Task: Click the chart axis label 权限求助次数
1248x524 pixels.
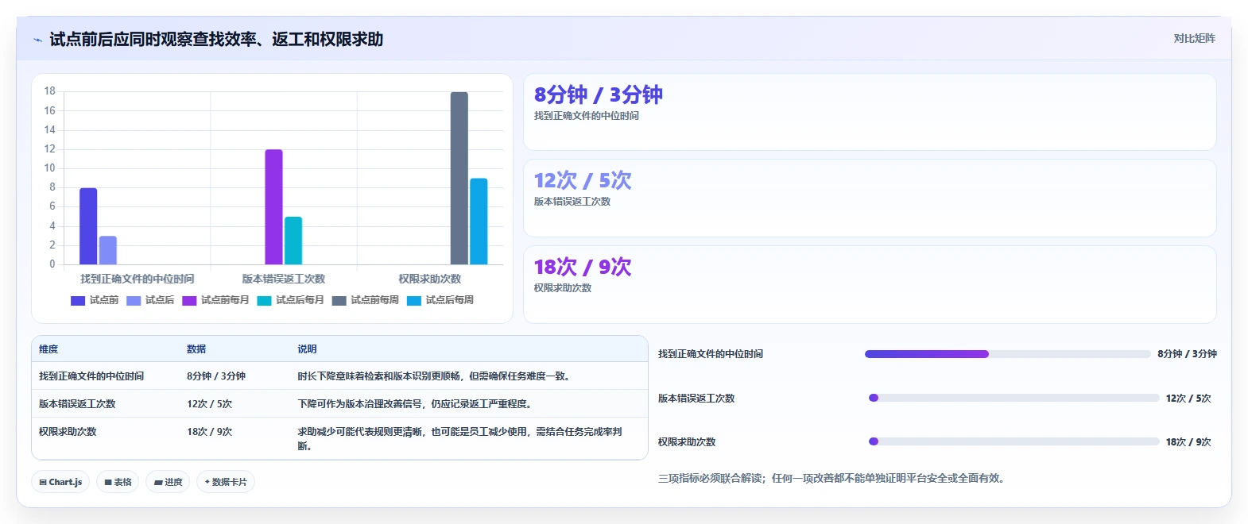Action: point(430,279)
